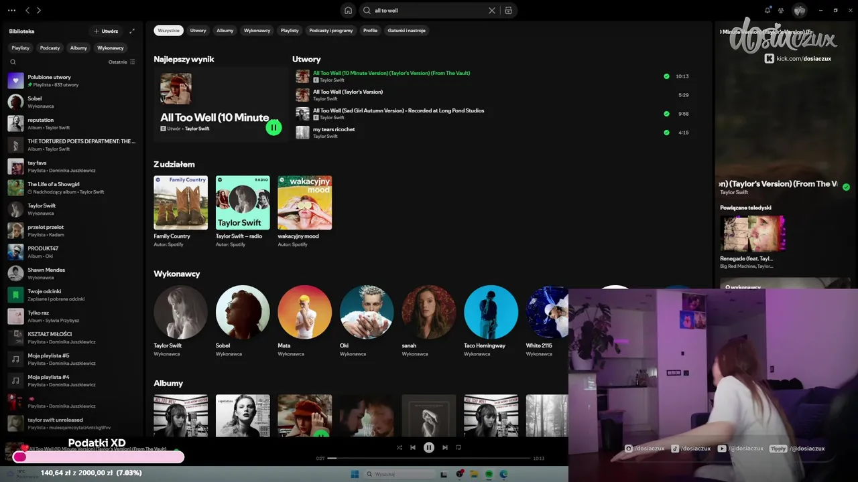Filter library by Albumy chip
The width and height of the screenshot is (858, 482).
[78, 48]
